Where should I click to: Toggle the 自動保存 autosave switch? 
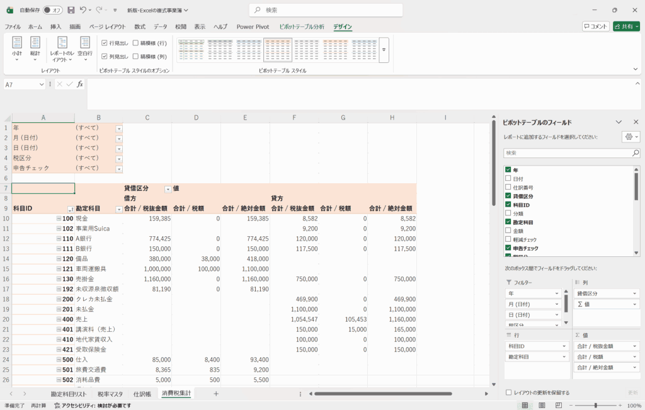pyautogui.click(x=53, y=10)
